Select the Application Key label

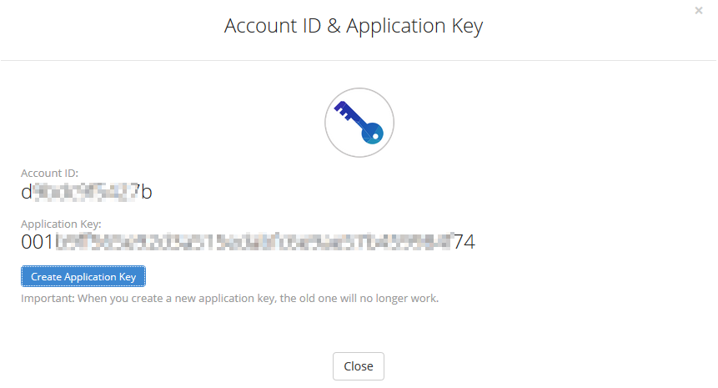(61, 224)
